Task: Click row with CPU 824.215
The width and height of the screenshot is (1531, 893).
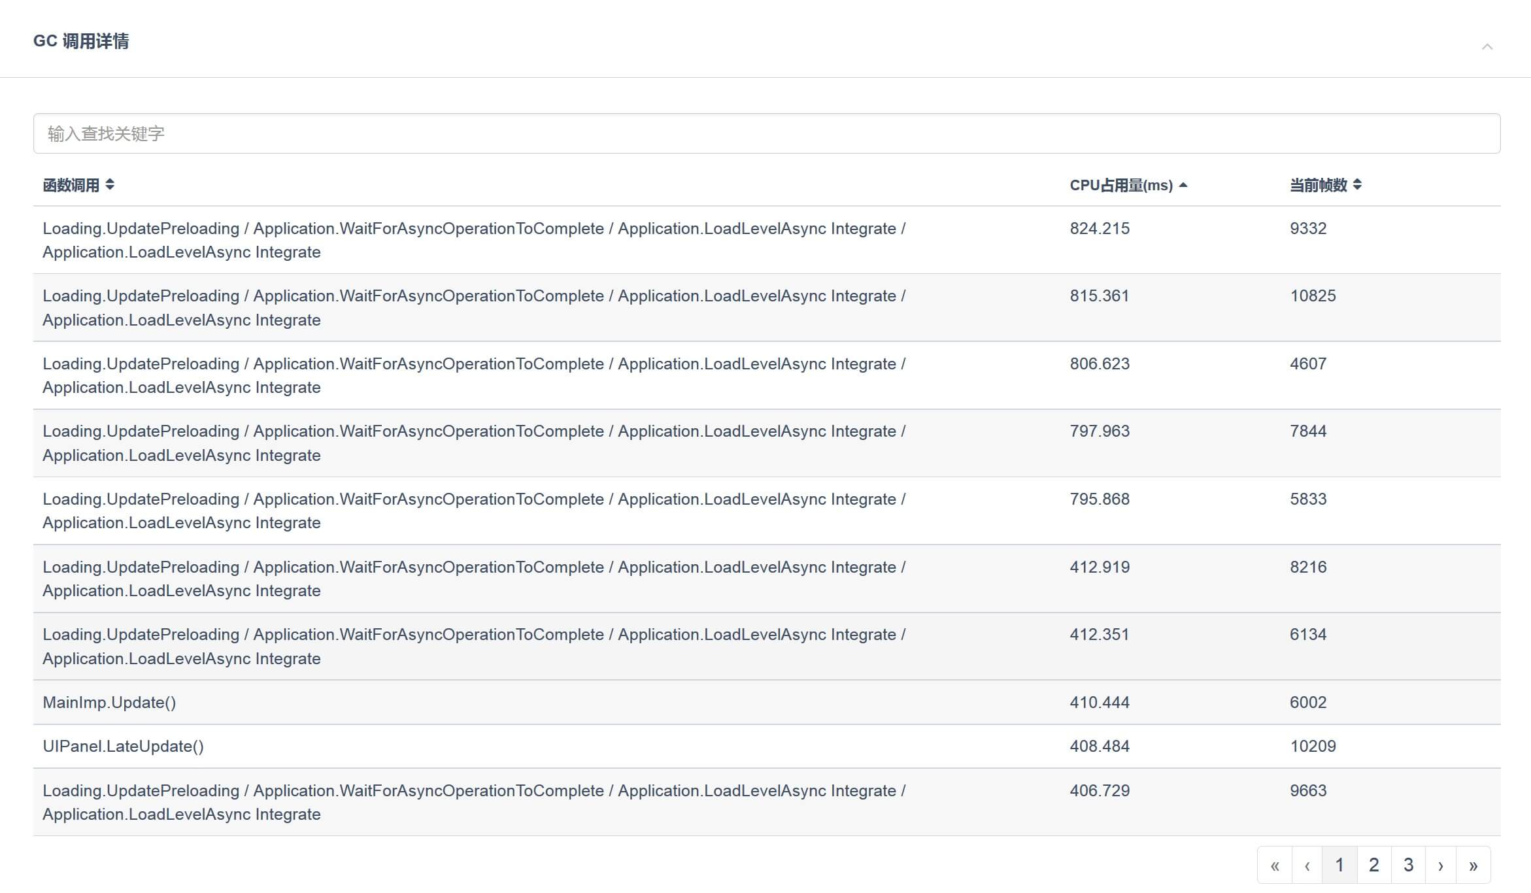Action: click(x=1100, y=229)
